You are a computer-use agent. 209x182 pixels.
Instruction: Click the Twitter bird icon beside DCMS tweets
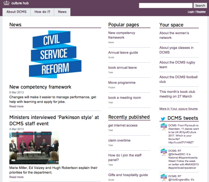(163, 119)
